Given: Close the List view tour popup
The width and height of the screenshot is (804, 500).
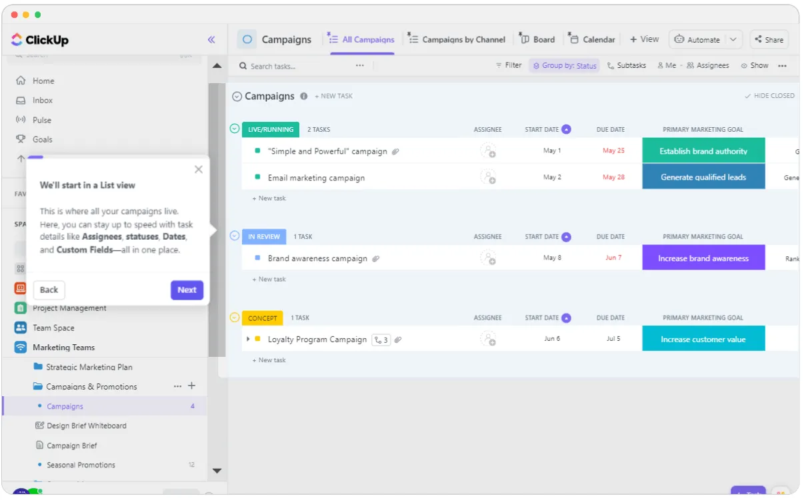Looking at the screenshot, I should [198, 169].
